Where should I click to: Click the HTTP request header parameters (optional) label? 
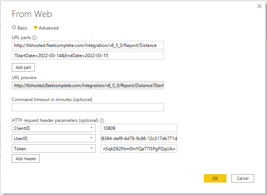click(x=55, y=120)
